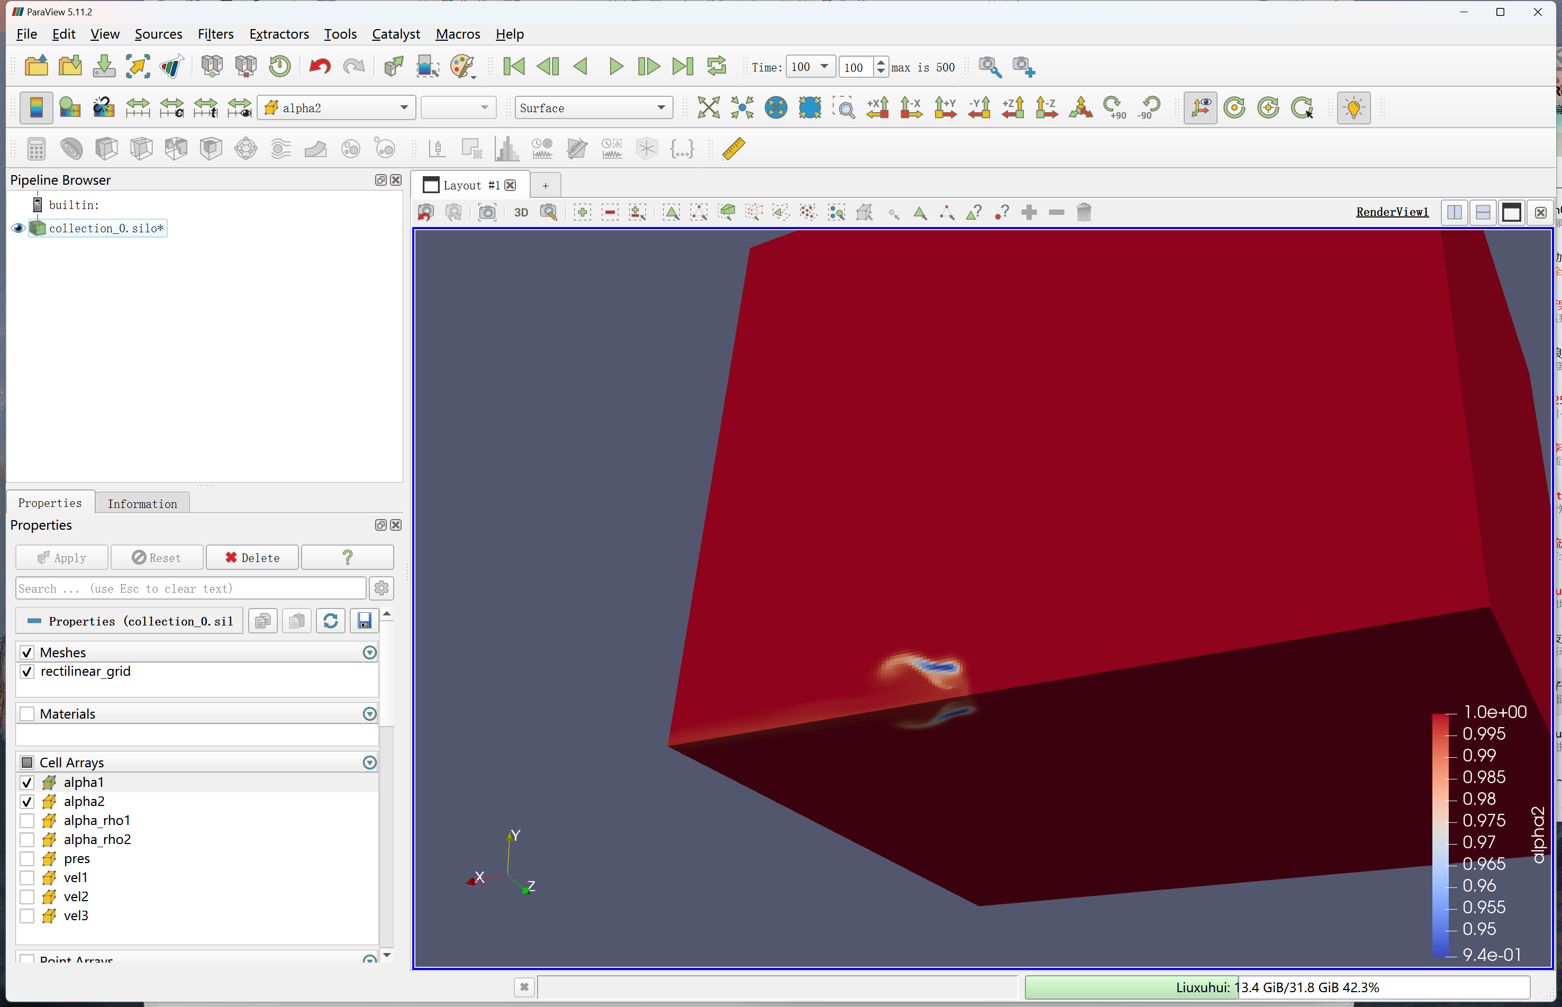
Task: Click the Redo arrow icon
Action: (x=353, y=66)
